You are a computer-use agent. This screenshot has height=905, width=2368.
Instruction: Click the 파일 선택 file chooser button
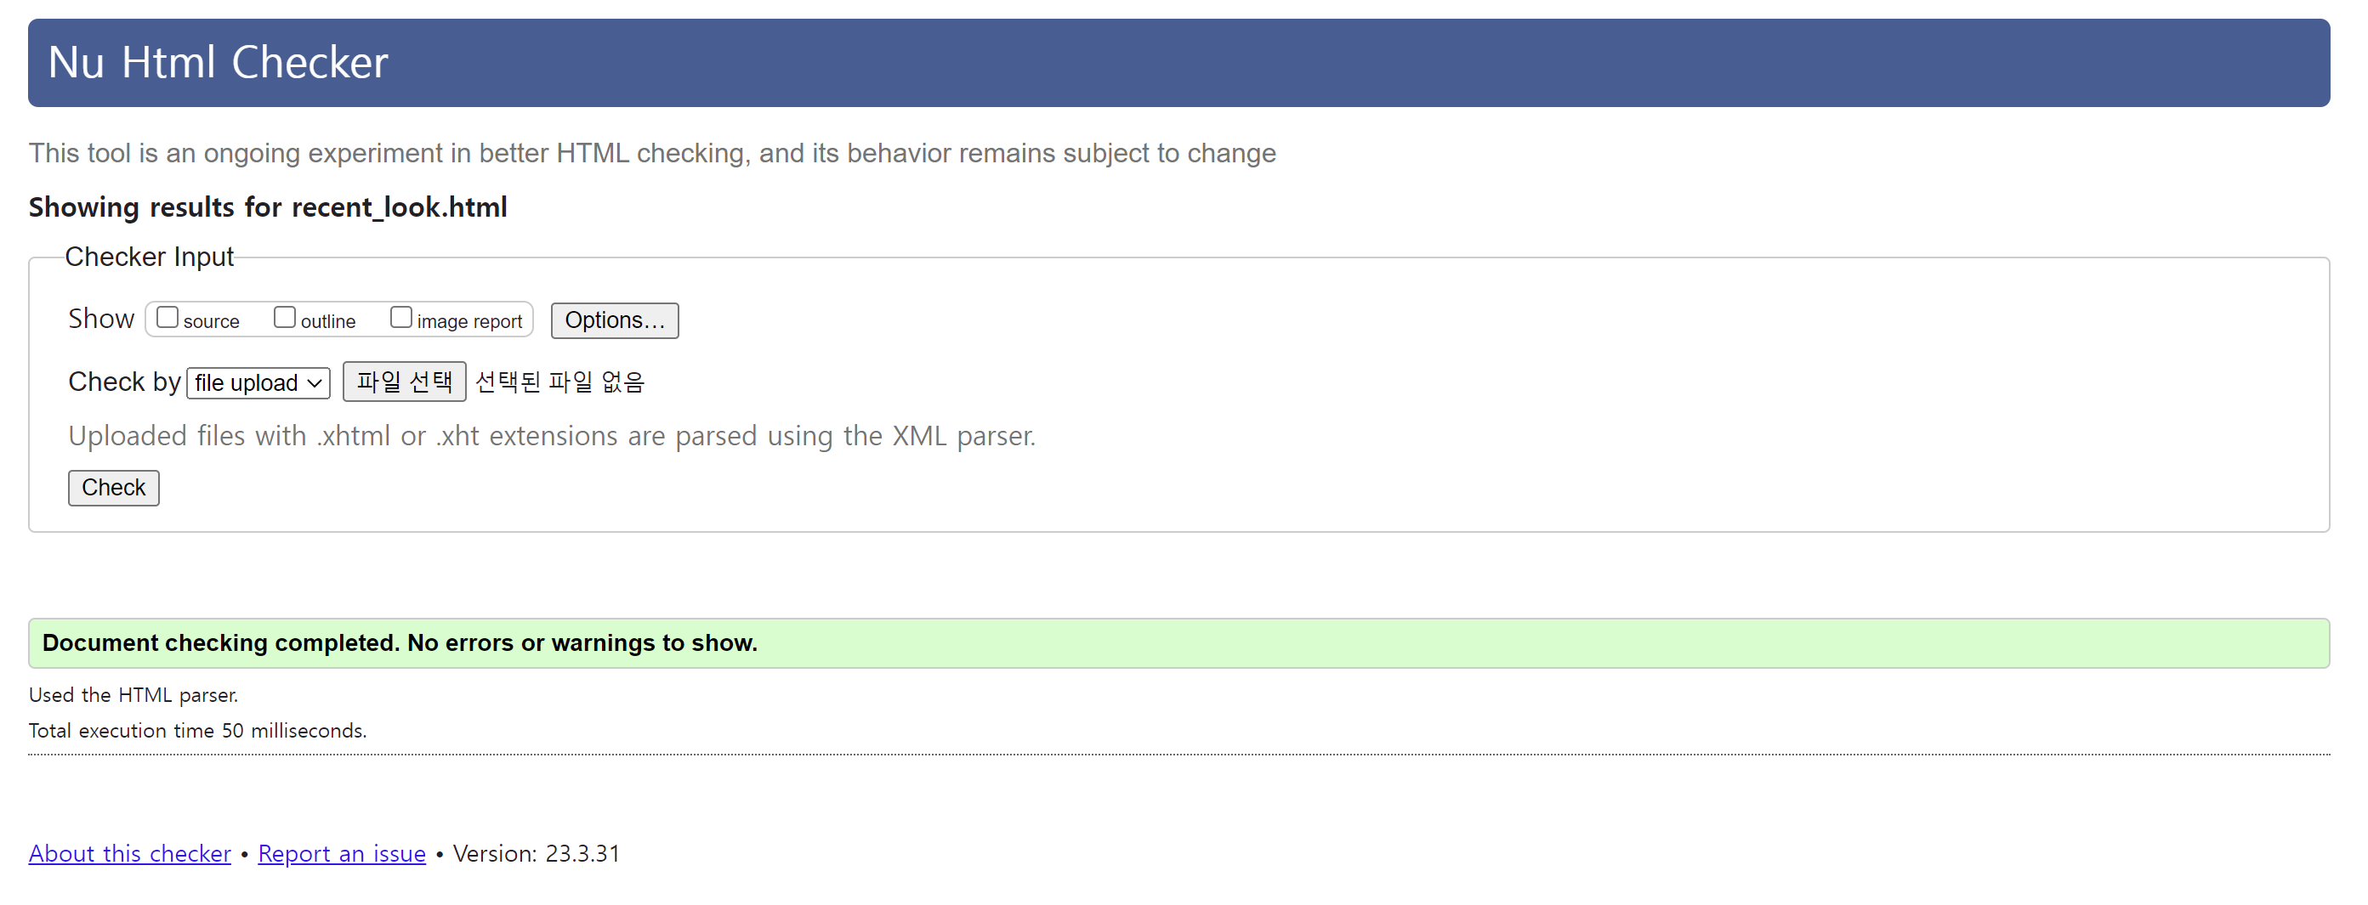405,382
